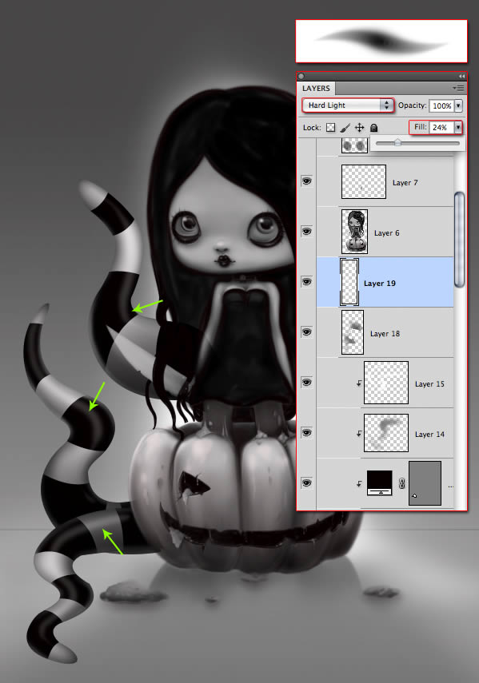Screen dimensions: 479x683
Task: Click the "Layer 18" name text
Action: pyautogui.click(x=385, y=334)
